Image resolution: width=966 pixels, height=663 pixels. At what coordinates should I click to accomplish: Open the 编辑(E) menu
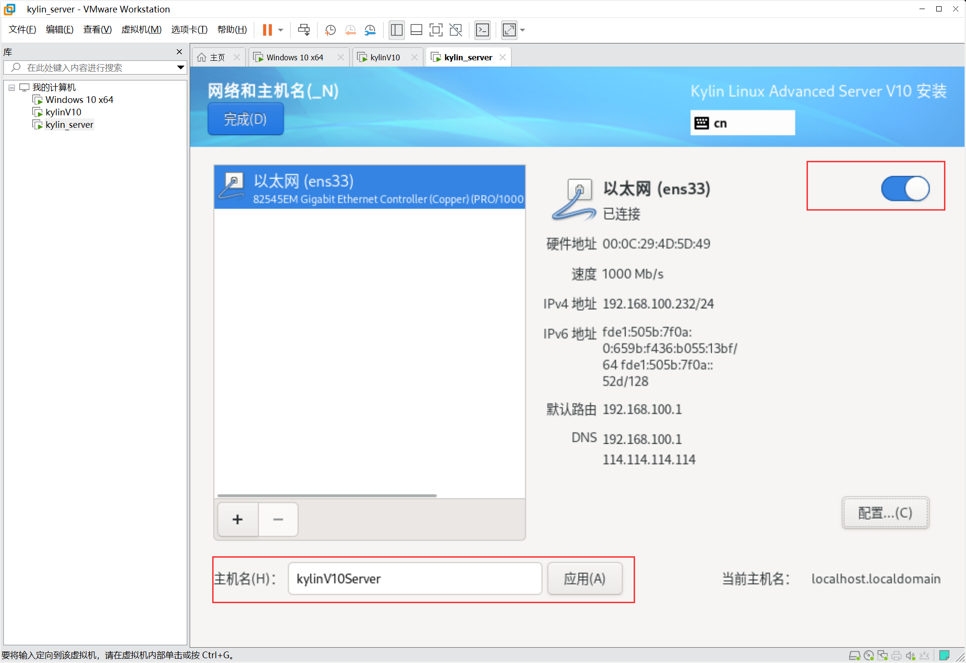coord(60,30)
